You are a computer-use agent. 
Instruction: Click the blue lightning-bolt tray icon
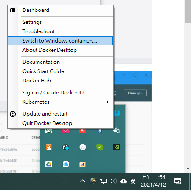click(x=117, y=113)
